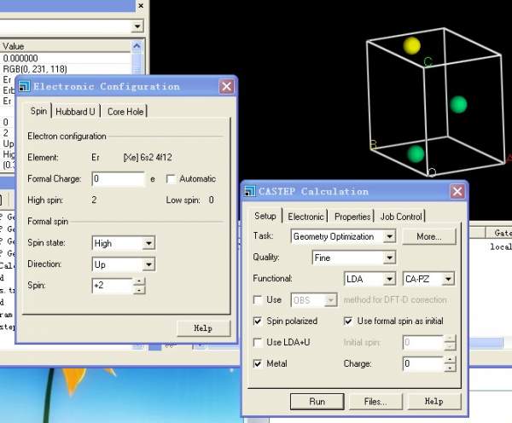
Task: Open the Spin state dropdown
Action: tap(148, 243)
